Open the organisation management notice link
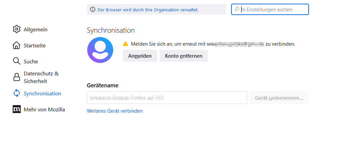Screen dimensions: 341x148 point(148,10)
